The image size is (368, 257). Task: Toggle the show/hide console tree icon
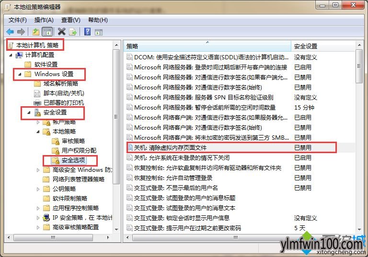pos(47,32)
